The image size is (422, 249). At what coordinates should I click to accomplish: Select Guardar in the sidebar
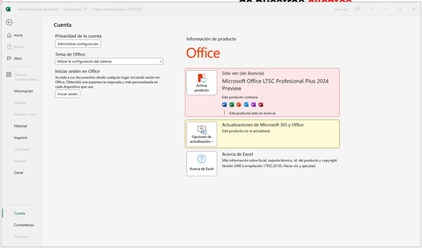pyautogui.click(x=20, y=103)
